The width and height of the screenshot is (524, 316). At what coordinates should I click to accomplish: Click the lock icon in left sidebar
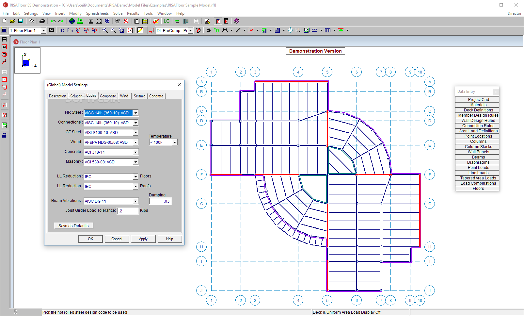click(4, 135)
